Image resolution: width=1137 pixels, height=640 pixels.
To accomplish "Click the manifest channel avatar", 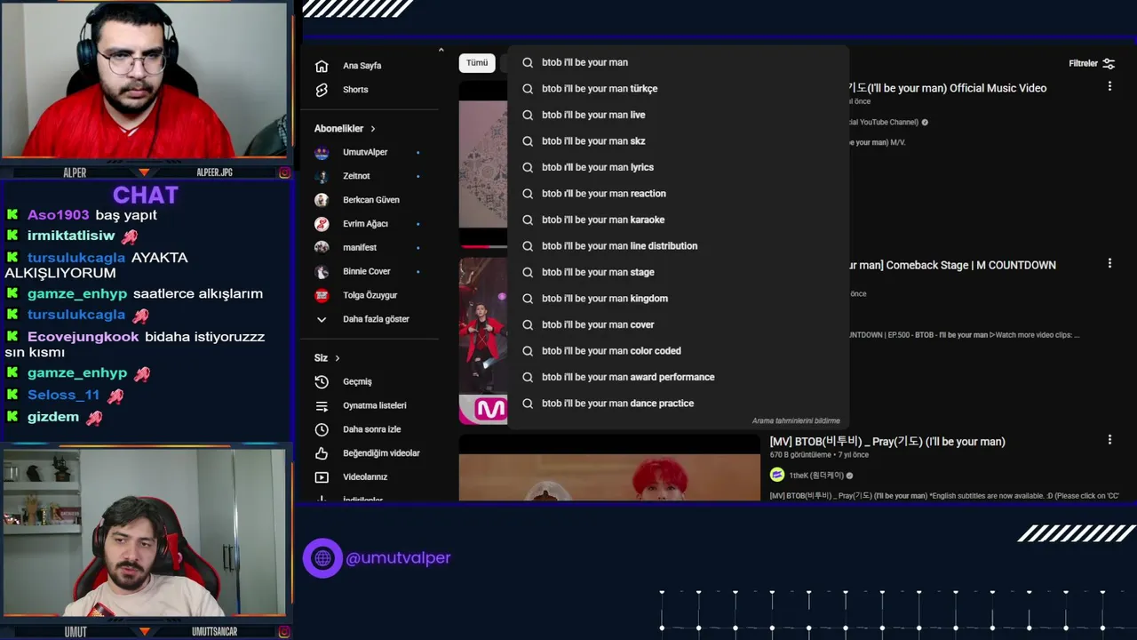I will coord(322,247).
